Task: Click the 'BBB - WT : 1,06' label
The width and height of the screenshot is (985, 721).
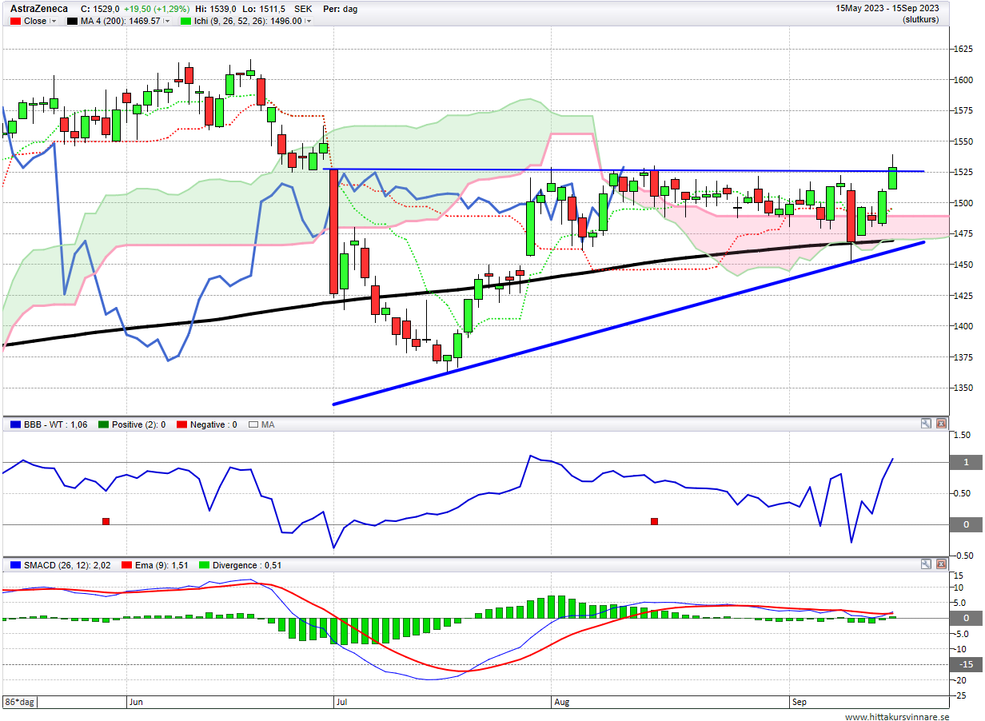Action: tap(55, 424)
